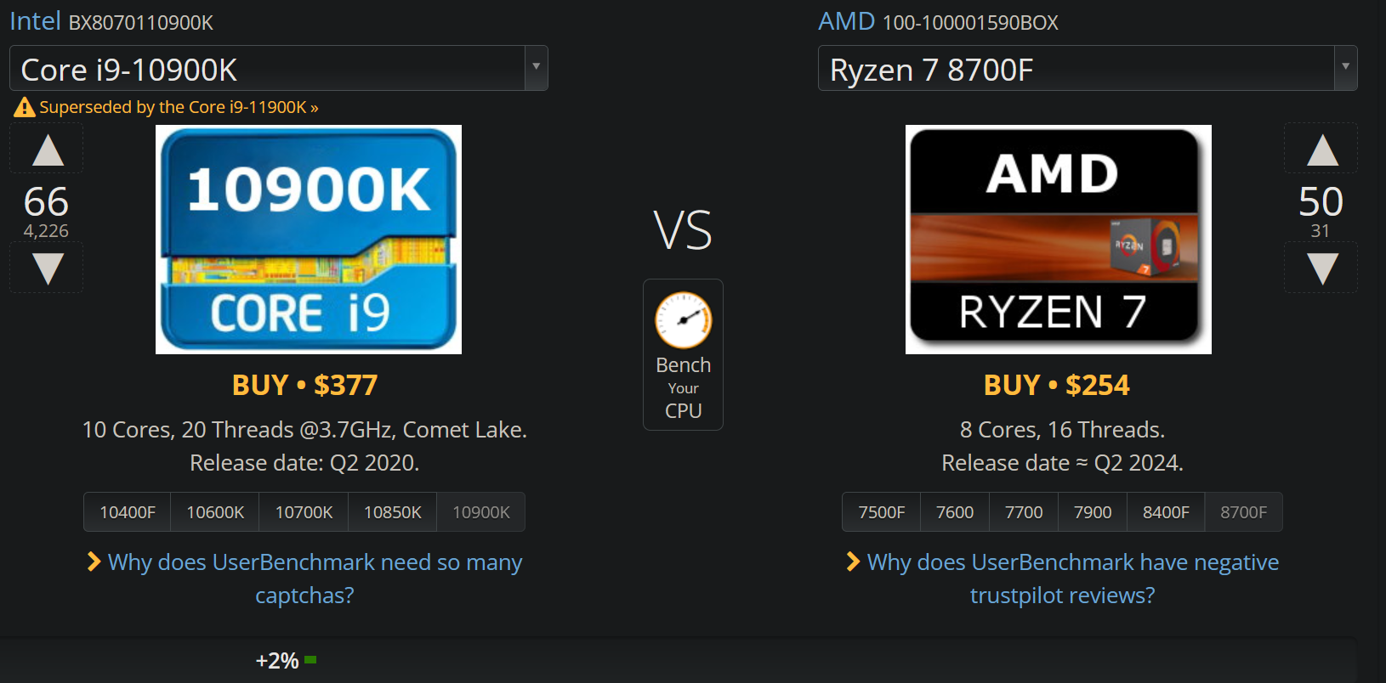Click the AMD brand link
The height and width of the screenshot is (683, 1386).
click(x=846, y=20)
